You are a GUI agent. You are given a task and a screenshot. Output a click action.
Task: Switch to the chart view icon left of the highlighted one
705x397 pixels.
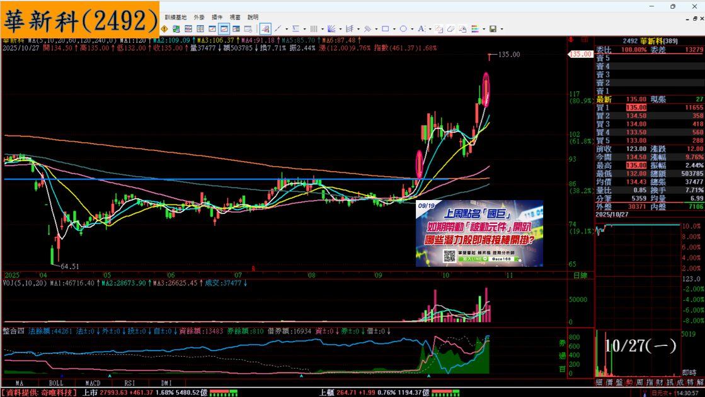point(212,29)
